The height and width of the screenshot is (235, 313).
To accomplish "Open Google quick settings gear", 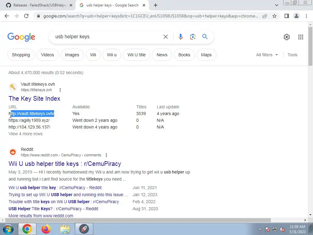I will 287,37.
